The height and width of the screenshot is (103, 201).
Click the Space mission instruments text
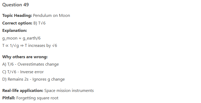[69, 91]
